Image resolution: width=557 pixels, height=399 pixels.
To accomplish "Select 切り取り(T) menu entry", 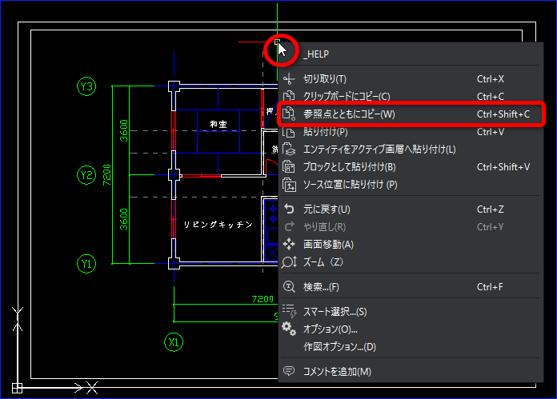I will (411, 79).
